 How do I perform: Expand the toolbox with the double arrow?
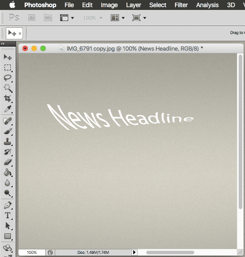coord(3,43)
